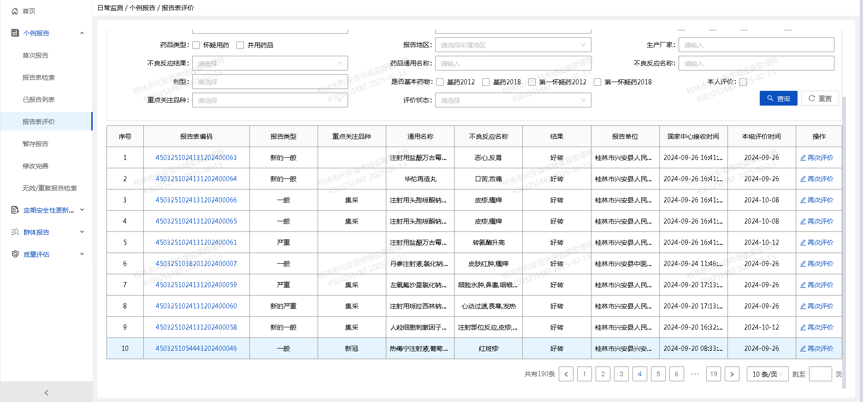Viewport: 863px width, 402px height.
Task: Open report 45032510241312024000063 link
Action: pyautogui.click(x=196, y=158)
